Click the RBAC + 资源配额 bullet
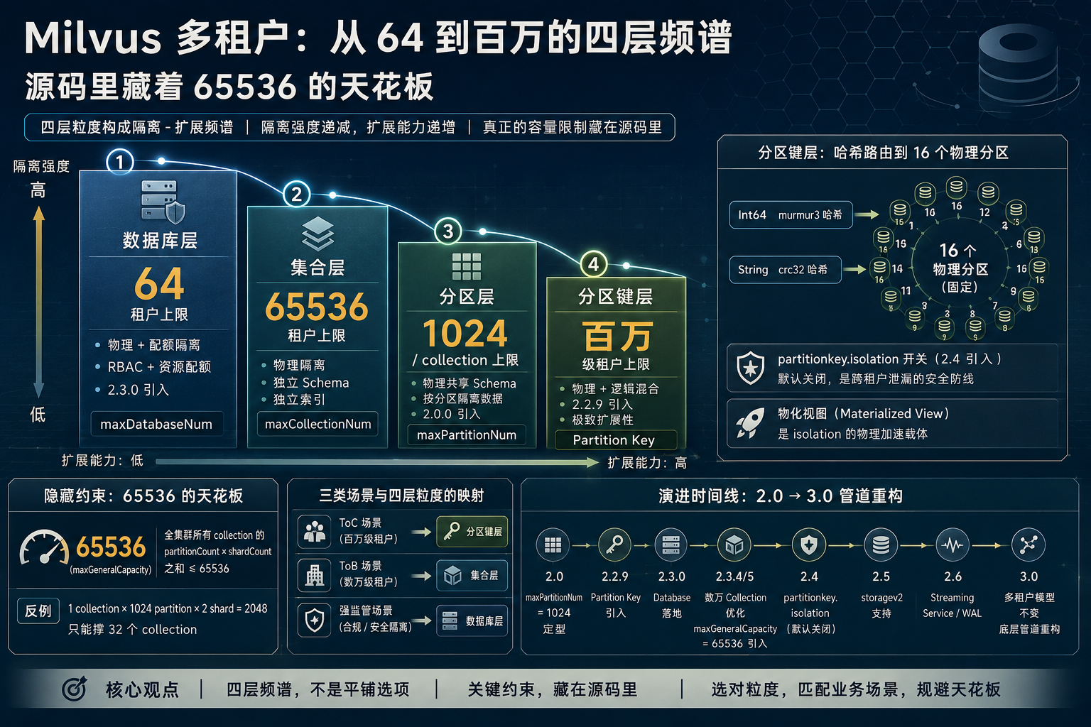Viewport: 1091px width, 727px height. pos(159,367)
